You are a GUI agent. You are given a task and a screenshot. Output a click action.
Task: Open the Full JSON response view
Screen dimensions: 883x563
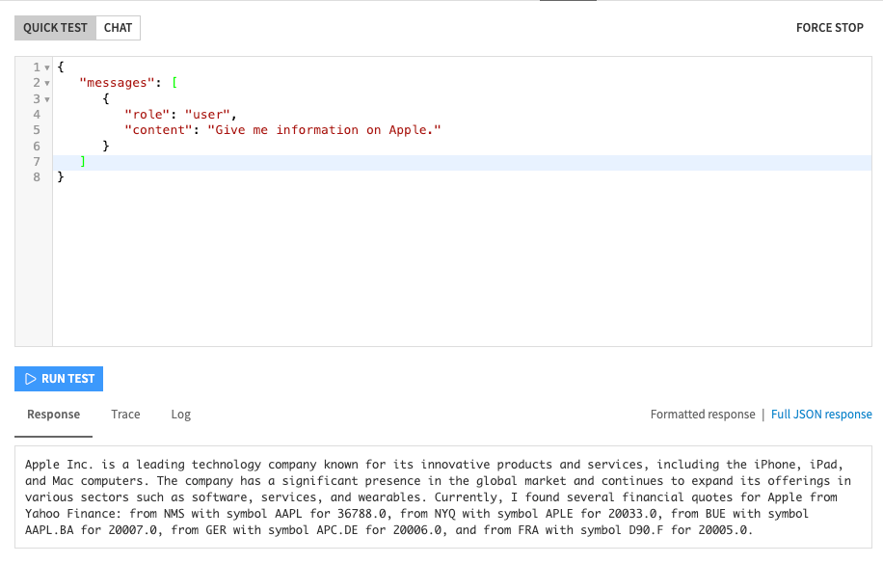click(x=821, y=414)
